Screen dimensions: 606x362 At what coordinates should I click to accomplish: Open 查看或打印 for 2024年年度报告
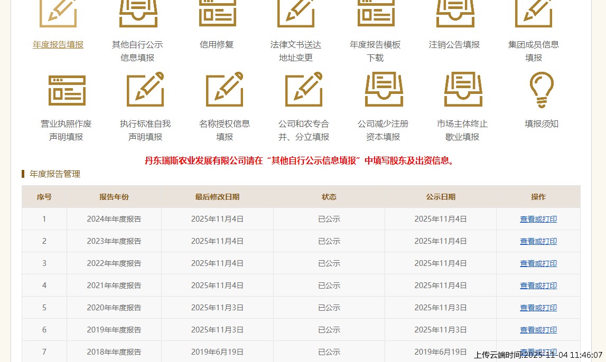point(538,218)
